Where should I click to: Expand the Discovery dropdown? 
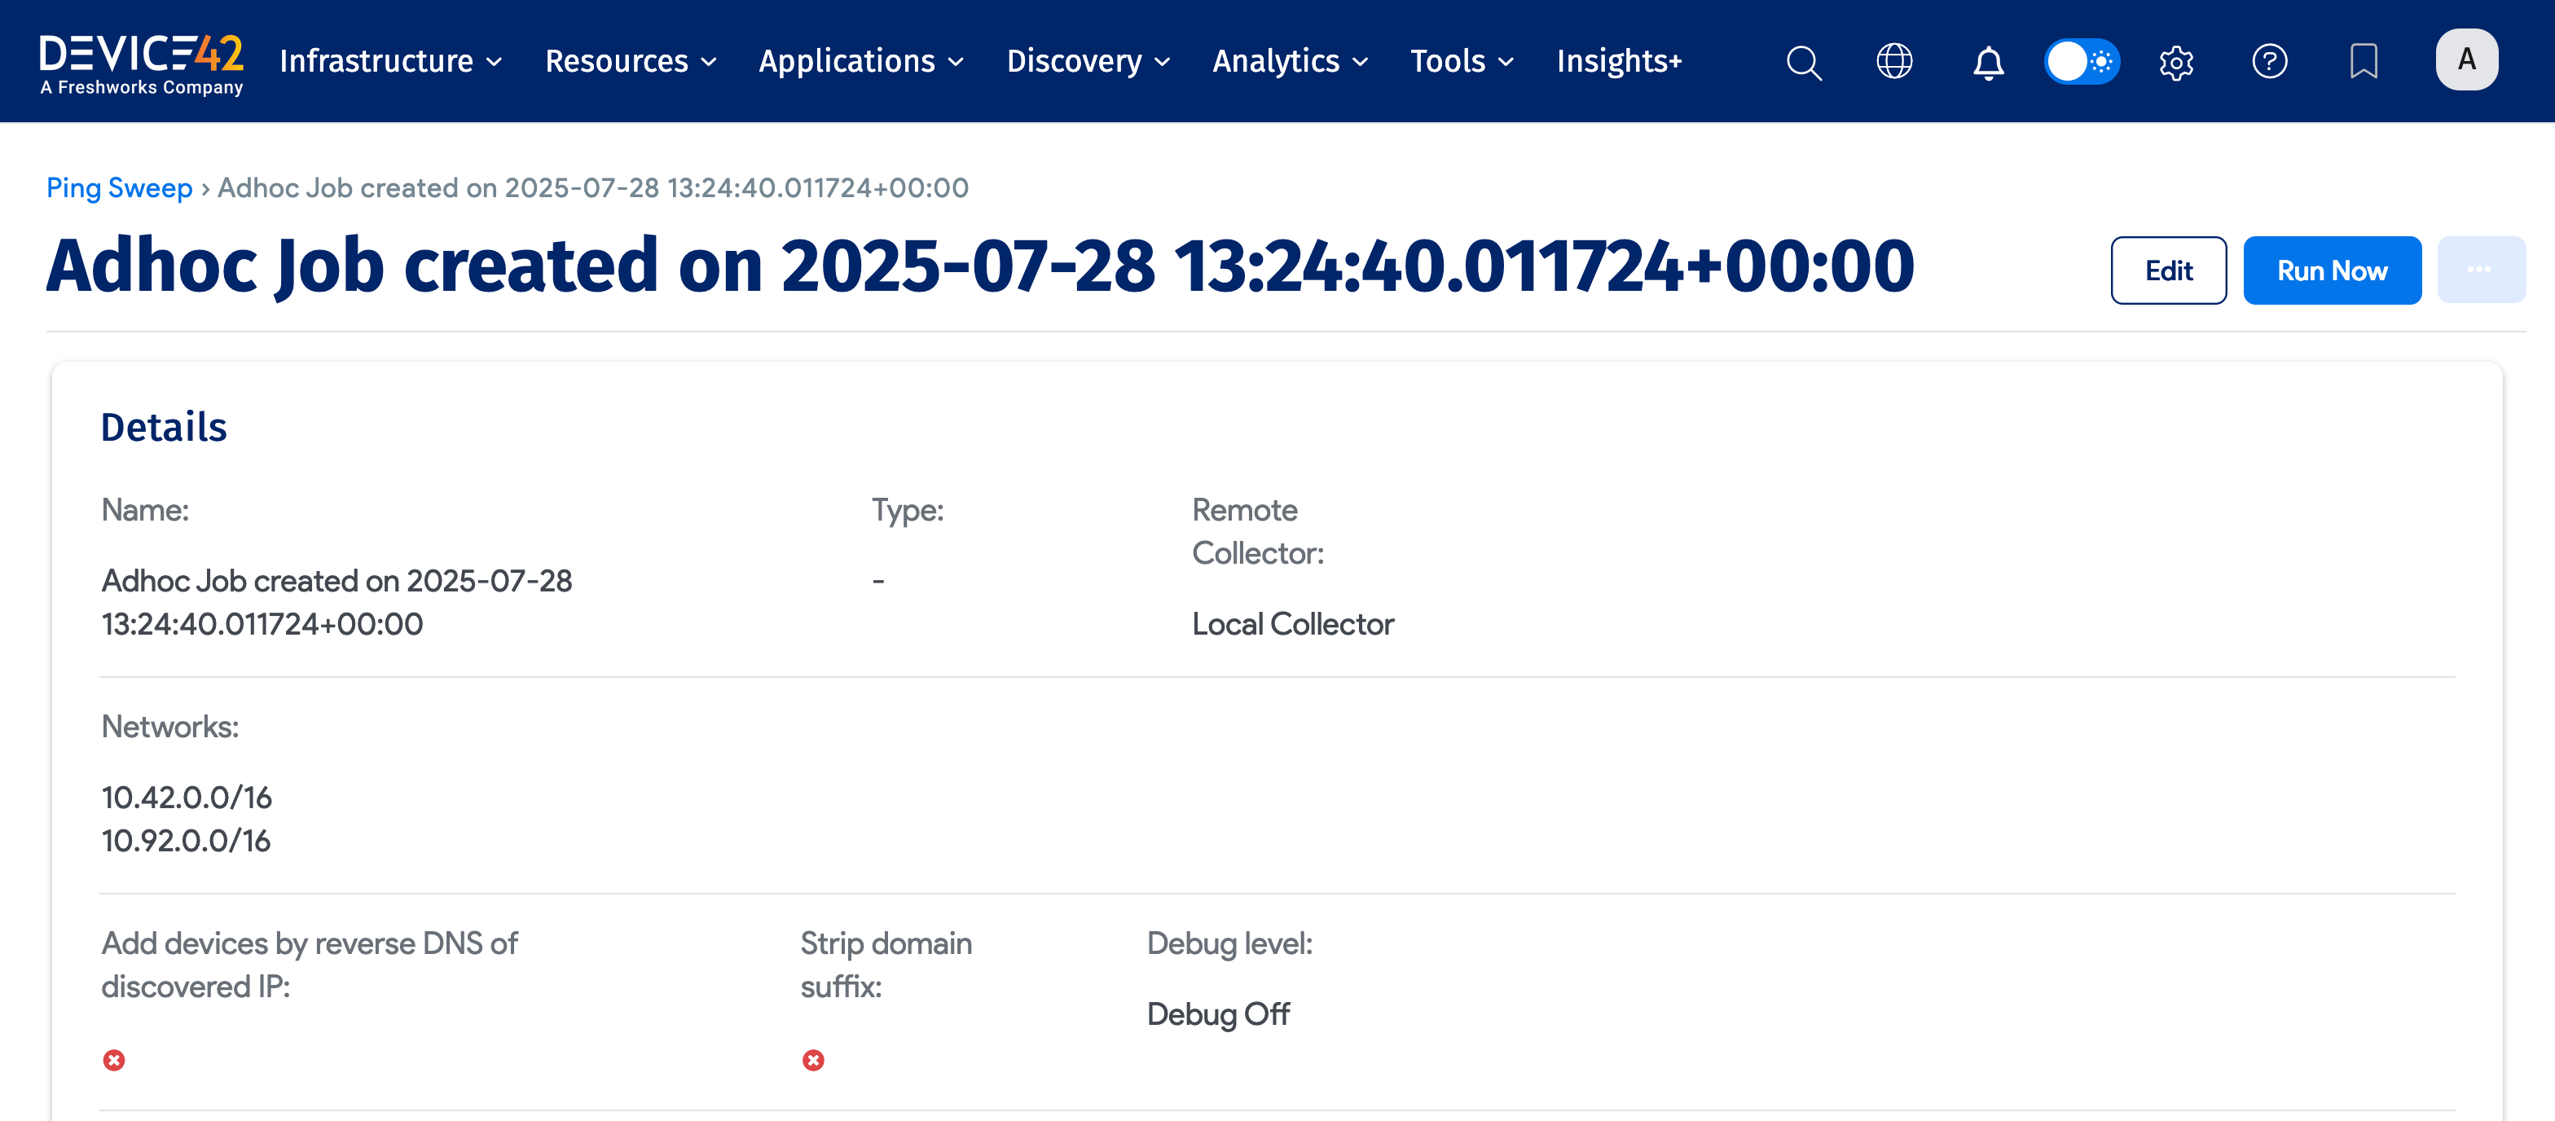click(x=1088, y=61)
